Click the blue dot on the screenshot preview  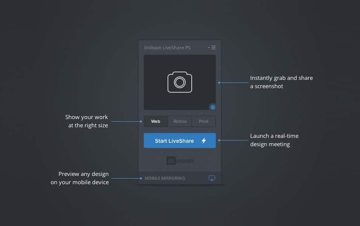pos(213,107)
